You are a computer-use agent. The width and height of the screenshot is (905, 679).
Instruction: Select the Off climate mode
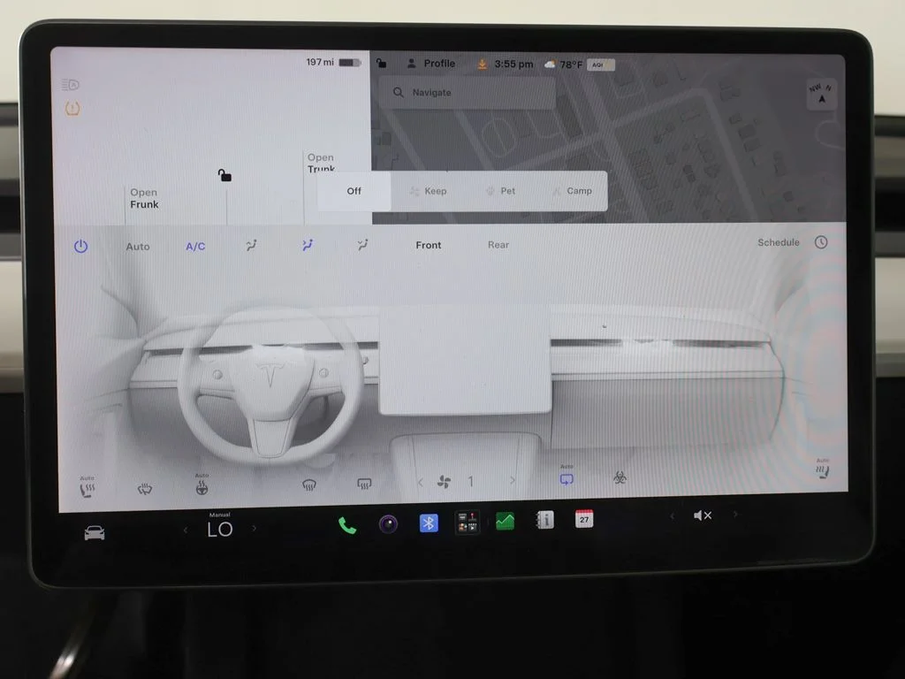point(354,191)
